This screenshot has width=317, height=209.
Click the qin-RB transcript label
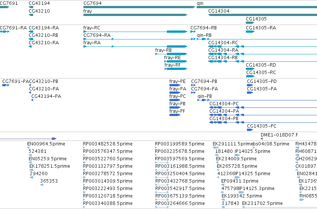(x=204, y=35)
